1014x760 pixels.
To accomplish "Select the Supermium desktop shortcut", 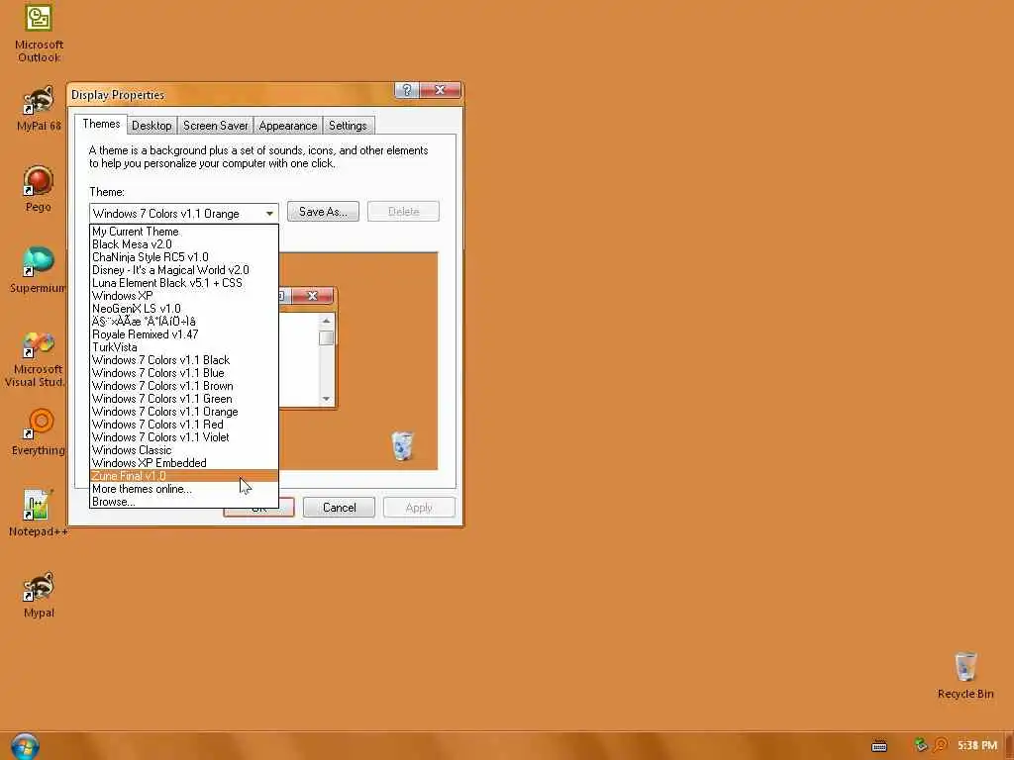I will click(39, 270).
